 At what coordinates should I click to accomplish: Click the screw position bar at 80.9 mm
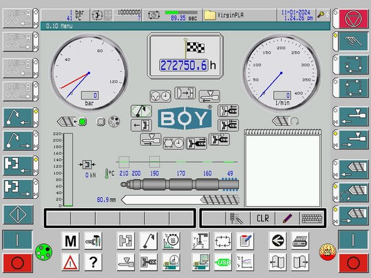click(x=180, y=200)
